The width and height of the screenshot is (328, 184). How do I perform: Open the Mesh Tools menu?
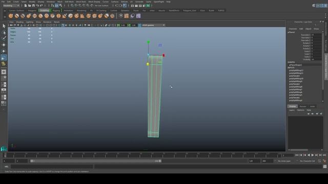(x=81, y=2)
